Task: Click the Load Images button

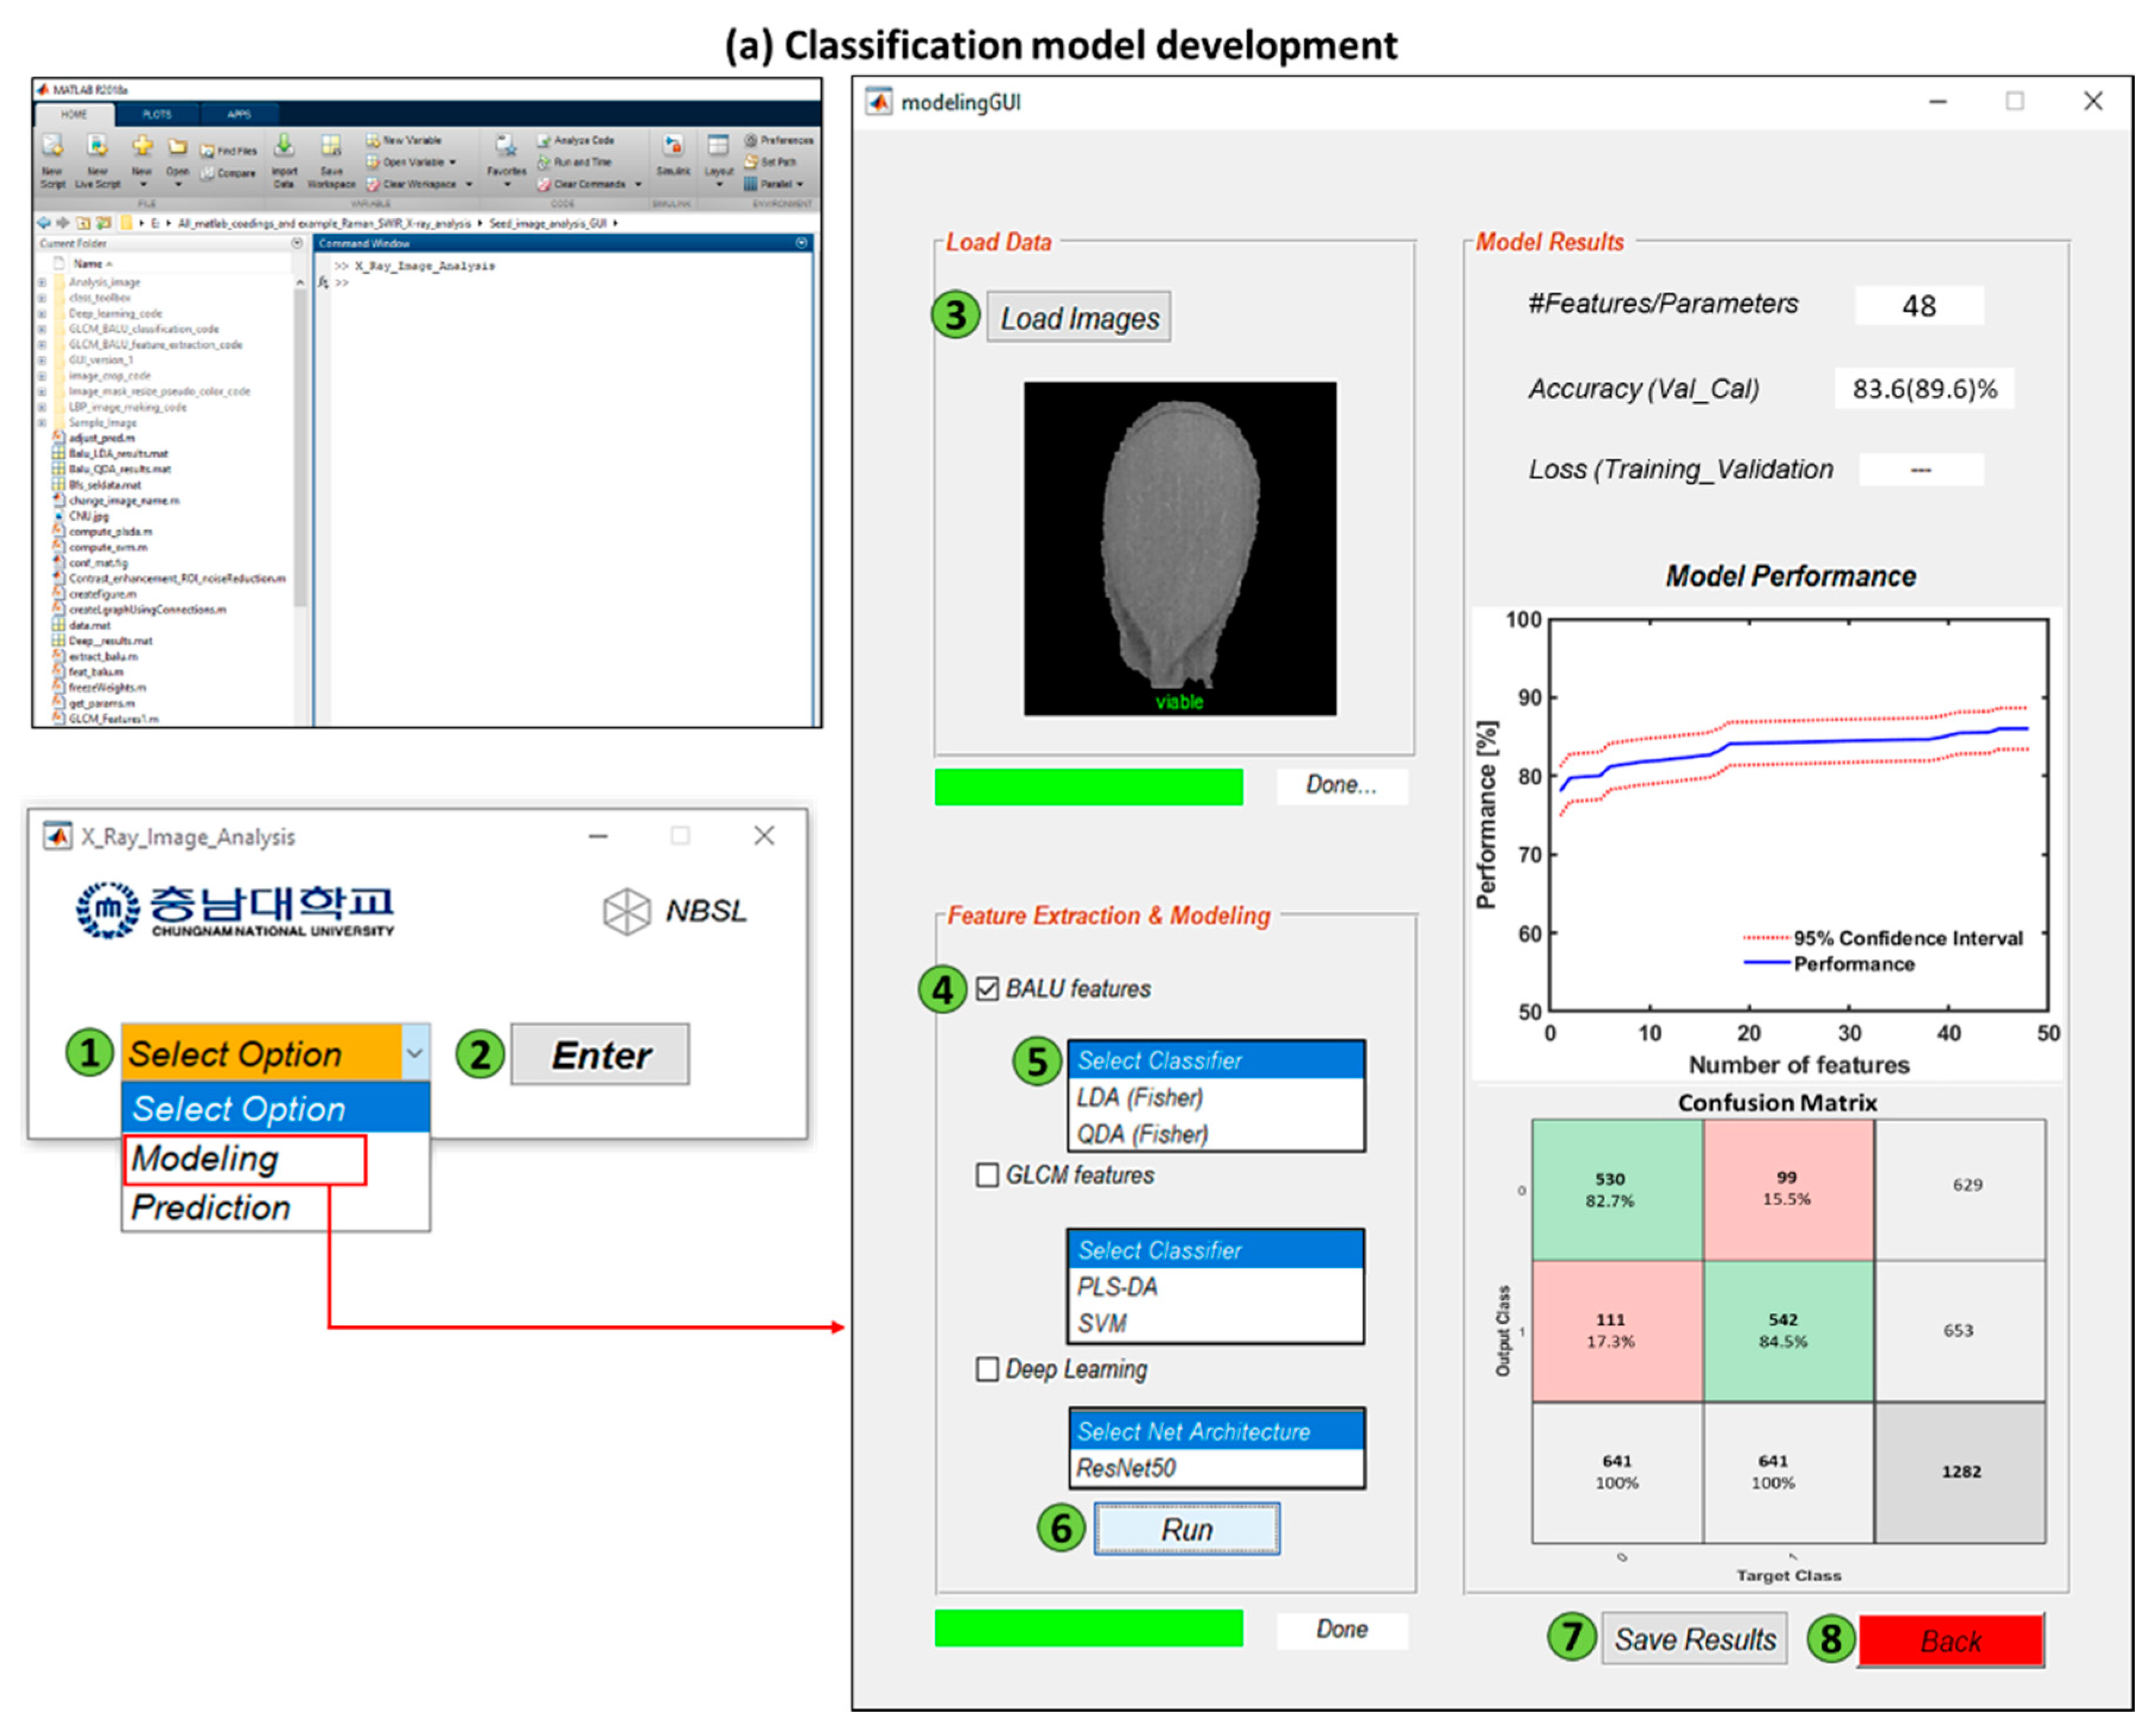Action: point(1078,318)
